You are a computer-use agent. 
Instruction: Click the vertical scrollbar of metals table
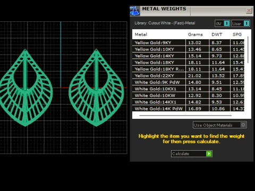pyautogui.click(x=248, y=50)
